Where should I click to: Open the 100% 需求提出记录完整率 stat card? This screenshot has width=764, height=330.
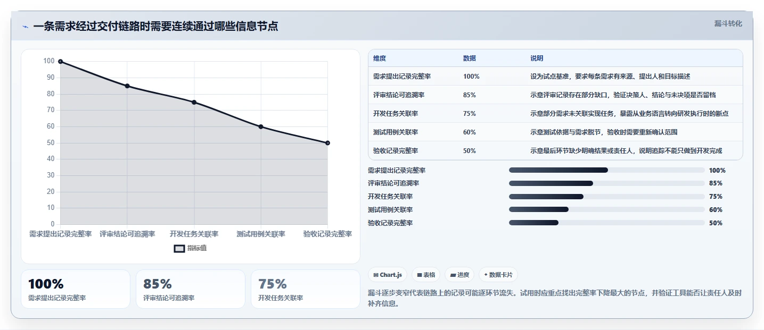coord(76,289)
